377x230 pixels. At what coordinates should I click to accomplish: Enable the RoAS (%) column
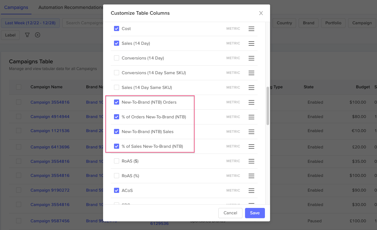[x=117, y=176]
